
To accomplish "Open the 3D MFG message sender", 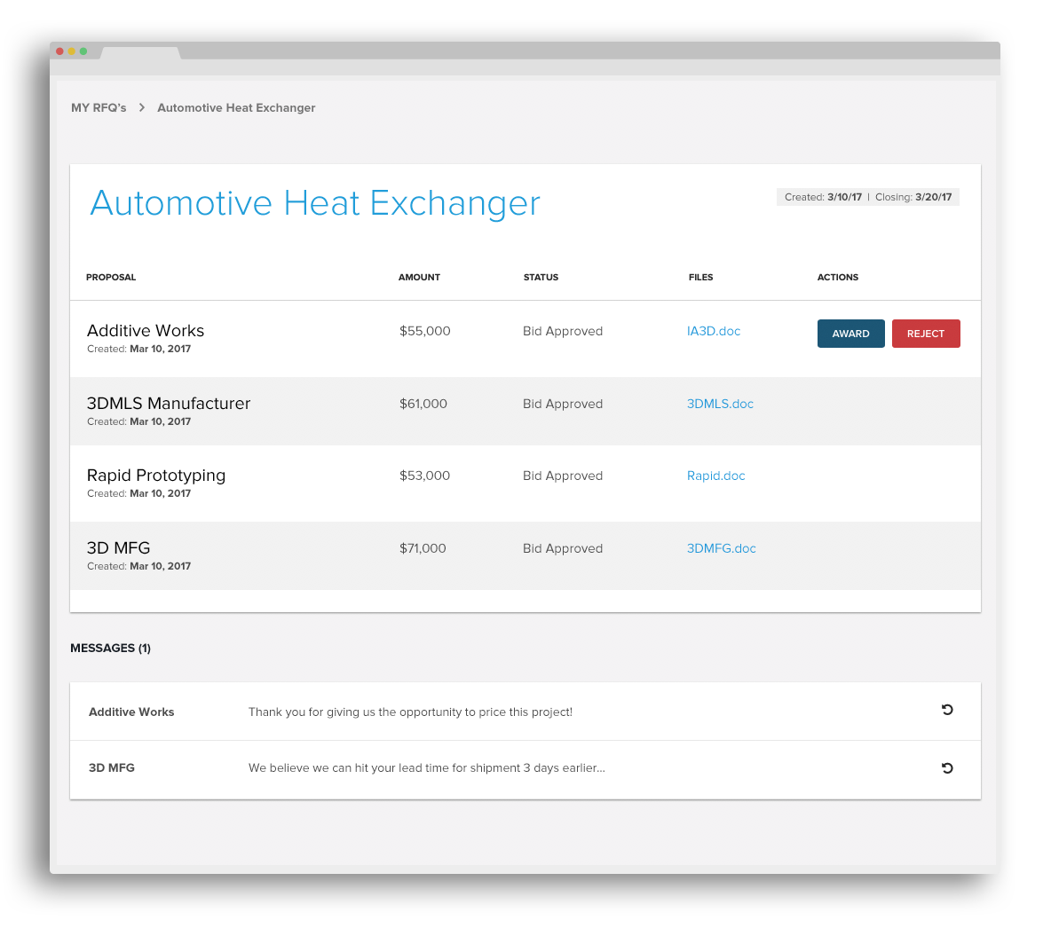I will click(x=111, y=767).
